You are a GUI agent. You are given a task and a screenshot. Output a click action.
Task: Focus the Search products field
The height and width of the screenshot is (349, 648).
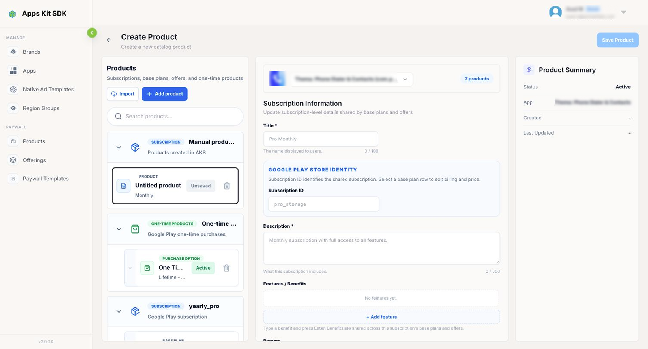click(175, 116)
